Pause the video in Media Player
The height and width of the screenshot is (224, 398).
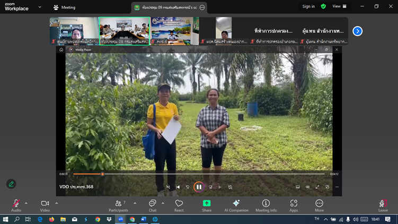(199, 187)
